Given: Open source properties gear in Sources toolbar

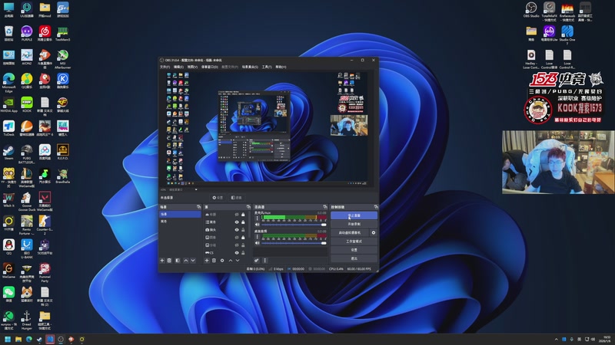Looking at the screenshot, I should pos(222,261).
